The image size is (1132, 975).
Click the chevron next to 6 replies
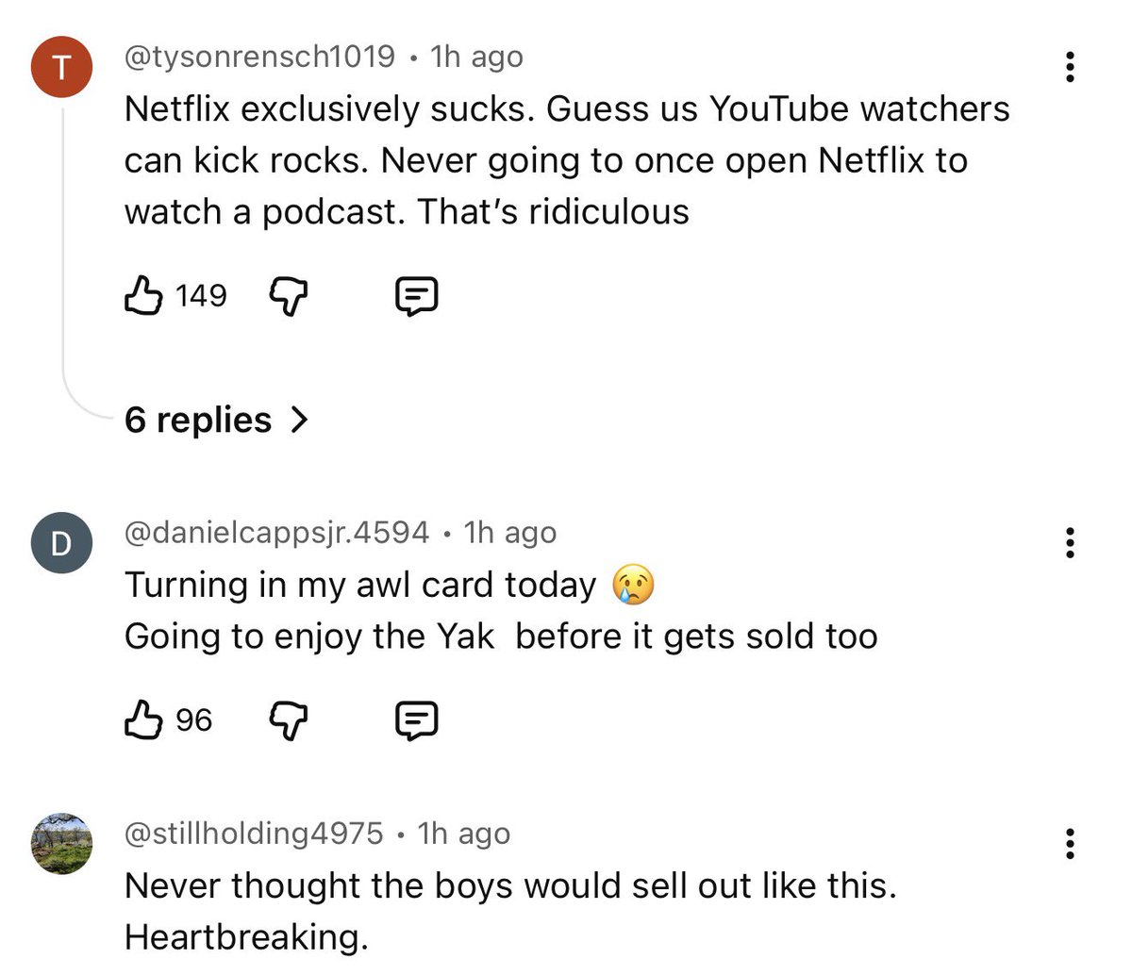(x=299, y=420)
